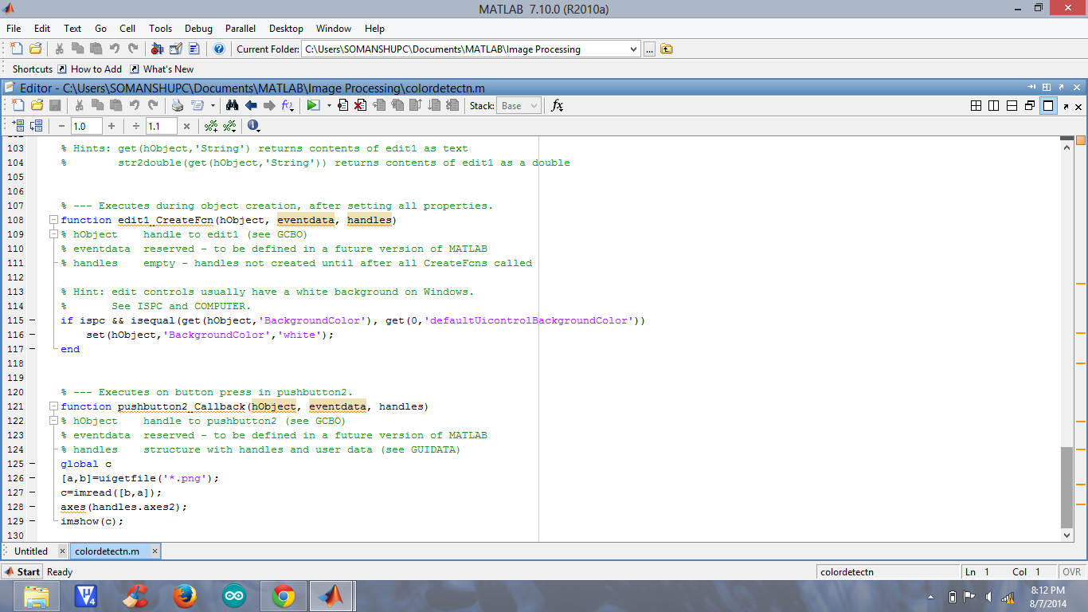The height and width of the screenshot is (612, 1088).
Task: Publish the file from Editor toolbar
Action: click(x=196, y=105)
